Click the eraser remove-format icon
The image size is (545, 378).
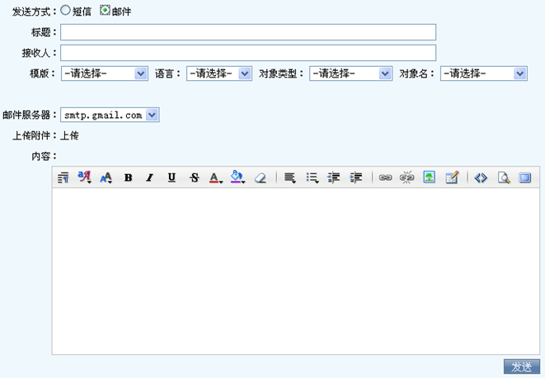tap(261, 177)
